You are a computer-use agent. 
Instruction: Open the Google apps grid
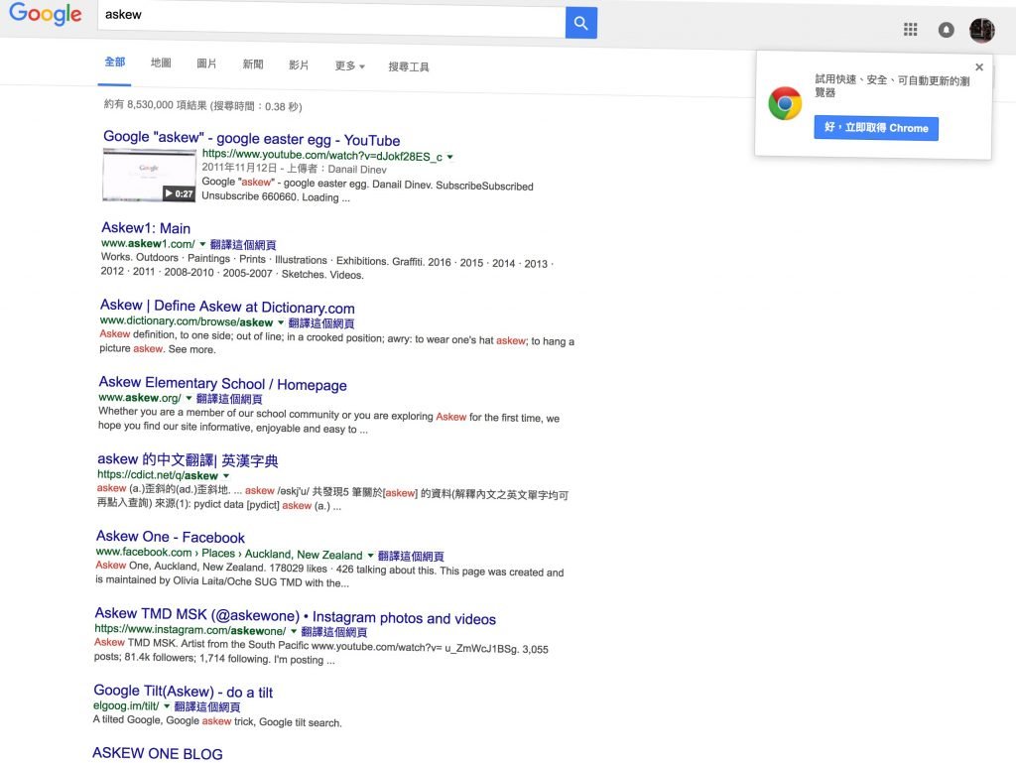tap(910, 29)
